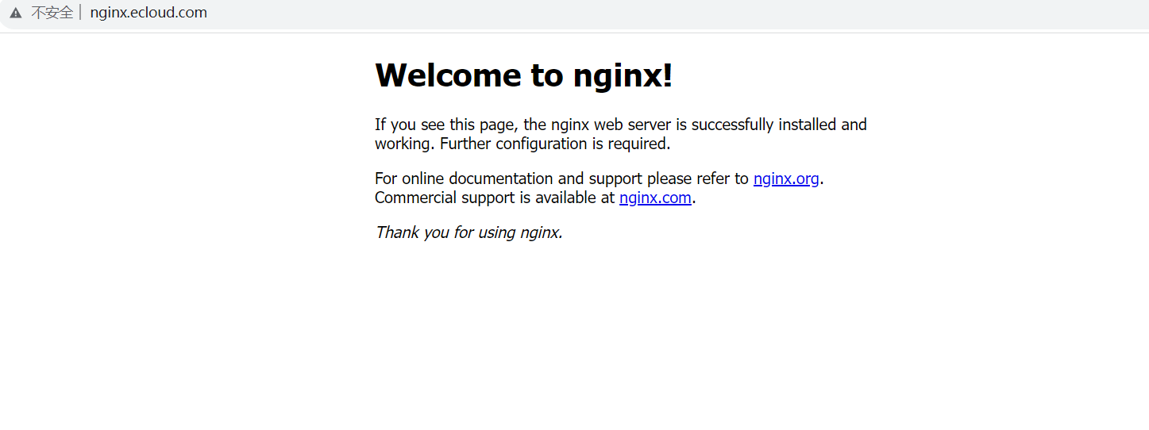Click 'Commercial support is available at' text

(495, 198)
